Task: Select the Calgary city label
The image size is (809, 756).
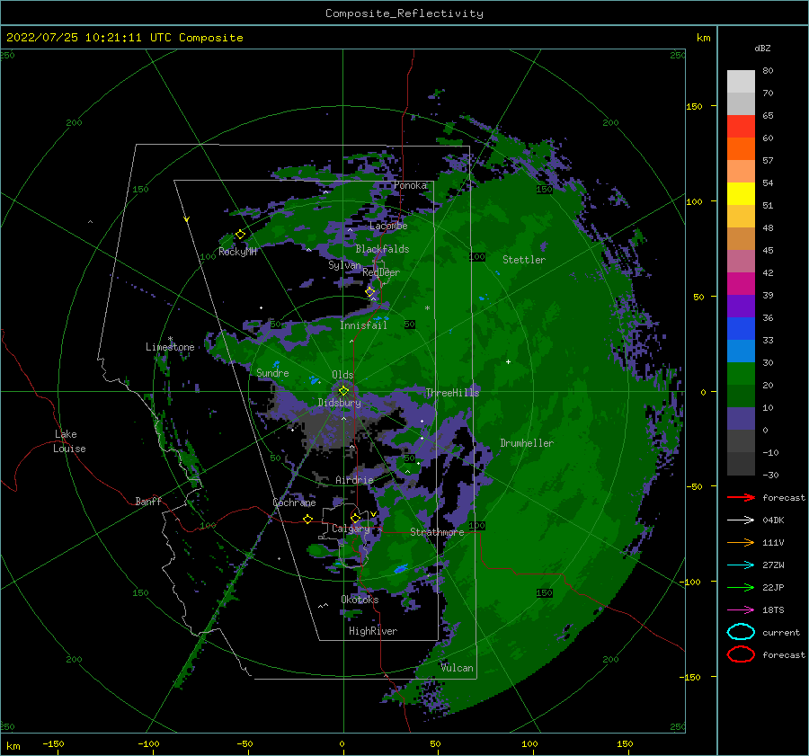Action: 351,529
